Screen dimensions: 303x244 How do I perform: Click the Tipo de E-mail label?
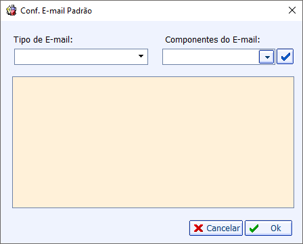click(x=43, y=39)
